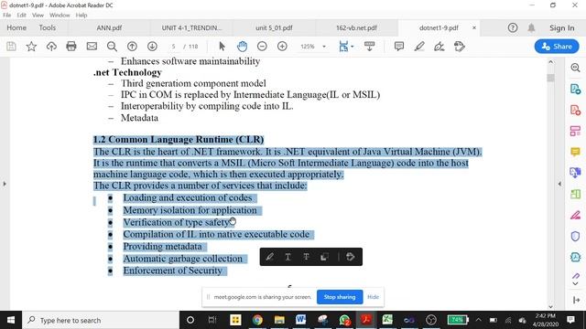Save file using the floppy disk icon

(x=11, y=47)
